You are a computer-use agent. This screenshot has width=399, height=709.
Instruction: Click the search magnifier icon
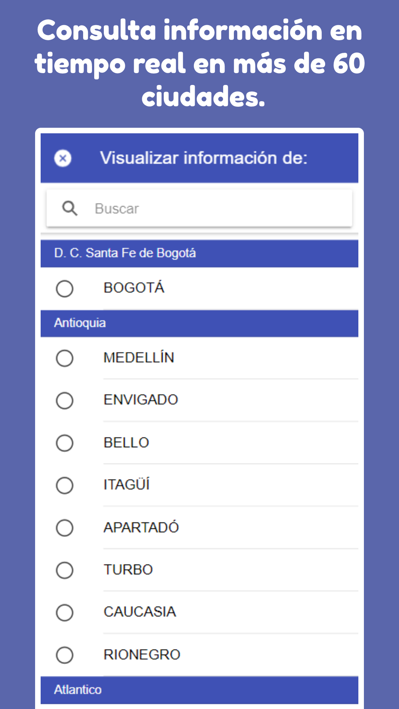click(70, 208)
